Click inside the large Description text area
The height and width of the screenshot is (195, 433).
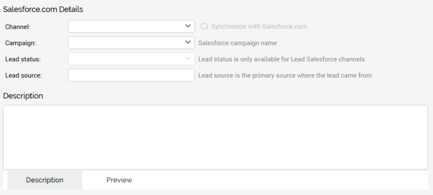click(215, 137)
